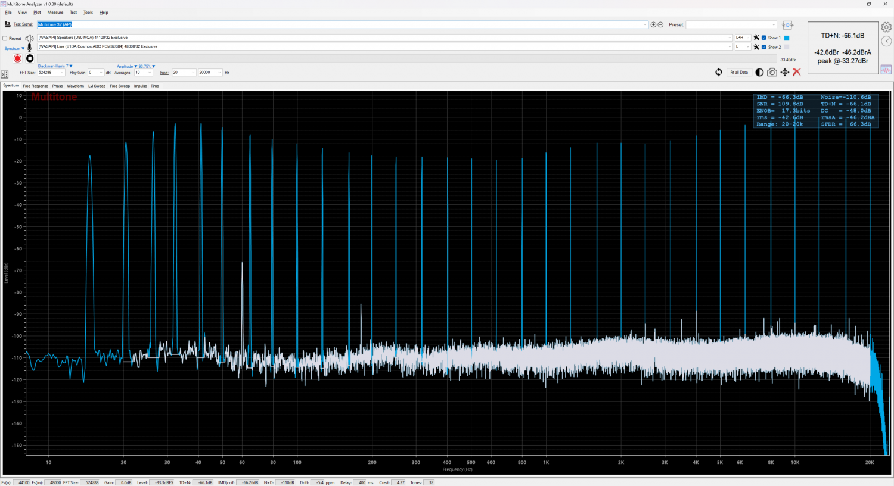Click the speaker output device icon
Image resolution: width=894 pixels, height=486 pixels.
point(29,38)
